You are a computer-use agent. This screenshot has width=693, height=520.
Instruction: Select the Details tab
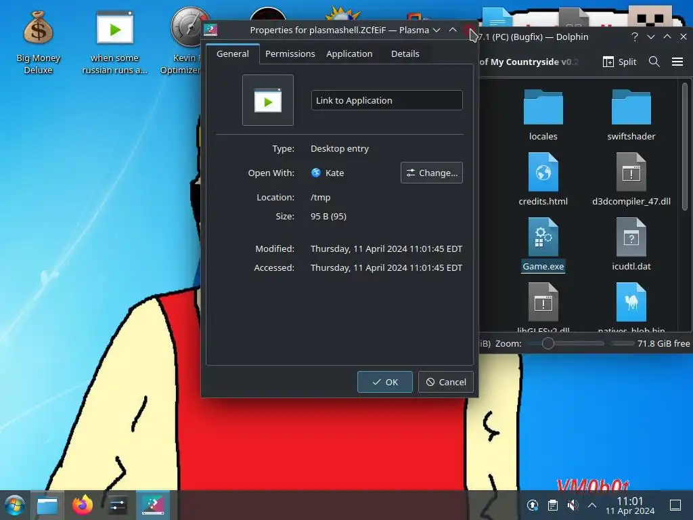[405, 54]
